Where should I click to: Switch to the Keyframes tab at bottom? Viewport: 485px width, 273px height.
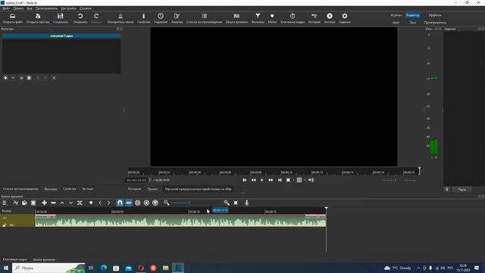[15, 259]
